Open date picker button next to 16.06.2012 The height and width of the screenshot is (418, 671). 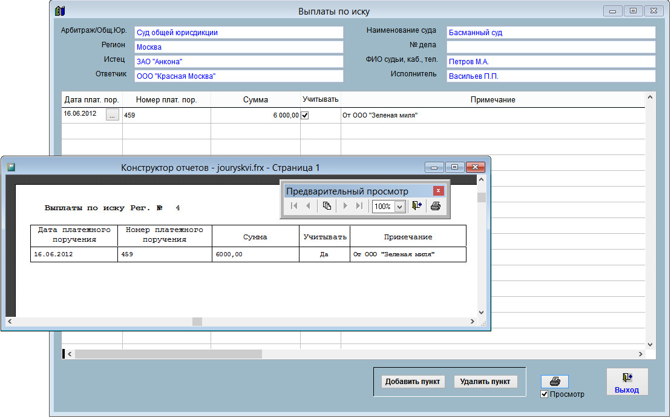pos(112,115)
